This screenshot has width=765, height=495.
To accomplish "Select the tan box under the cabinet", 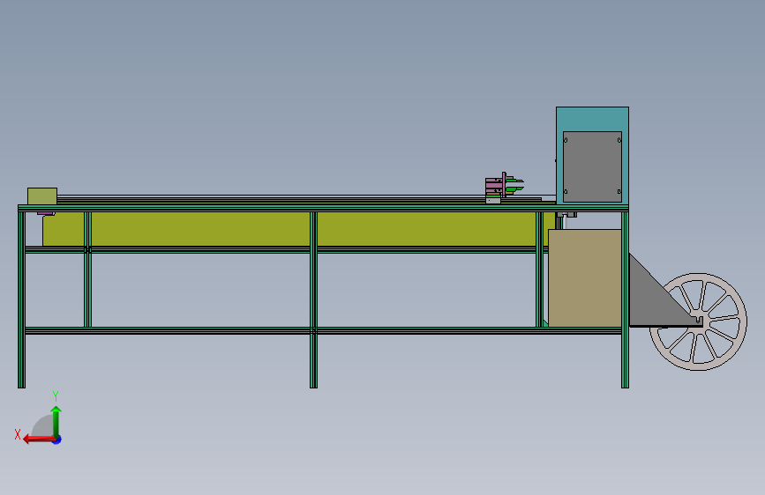I will click(x=584, y=277).
